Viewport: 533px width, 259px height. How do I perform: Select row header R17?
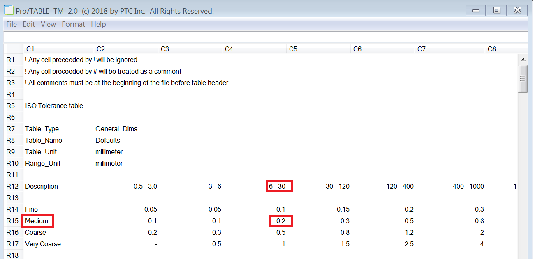(12, 244)
